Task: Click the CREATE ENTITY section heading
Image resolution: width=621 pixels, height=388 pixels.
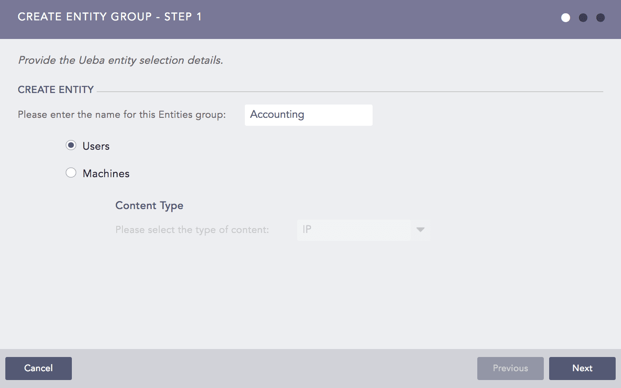Action: pyautogui.click(x=55, y=89)
